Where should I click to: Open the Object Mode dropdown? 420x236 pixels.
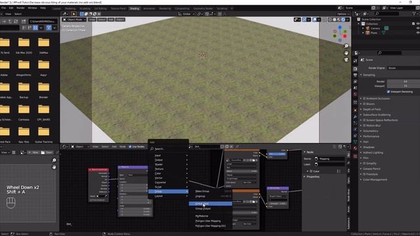(74, 20)
